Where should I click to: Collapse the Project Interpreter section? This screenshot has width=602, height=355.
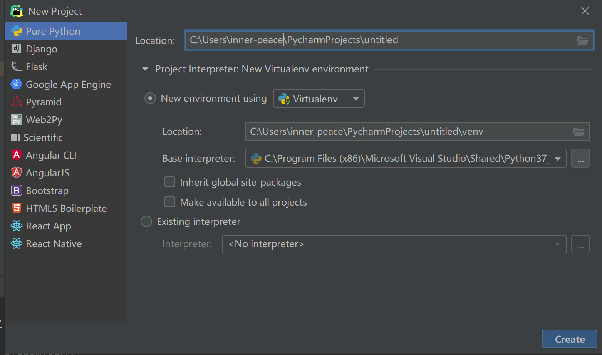pyautogui.click(x=145, y=69)
